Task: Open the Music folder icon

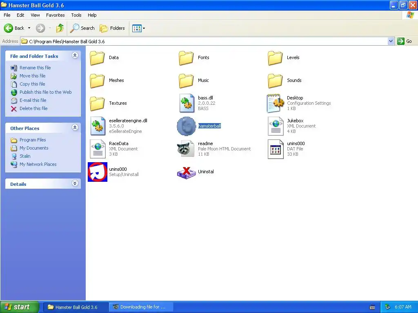Action: 186,81
